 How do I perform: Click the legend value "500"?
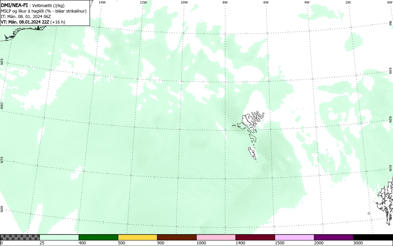coord(121,243)
